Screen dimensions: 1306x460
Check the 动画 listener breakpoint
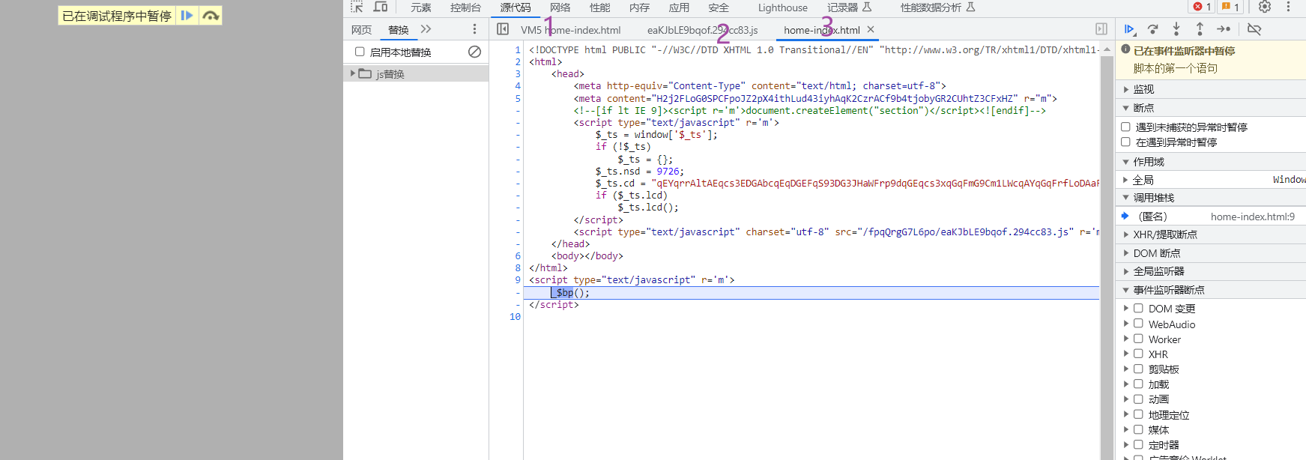(1138, 399)
